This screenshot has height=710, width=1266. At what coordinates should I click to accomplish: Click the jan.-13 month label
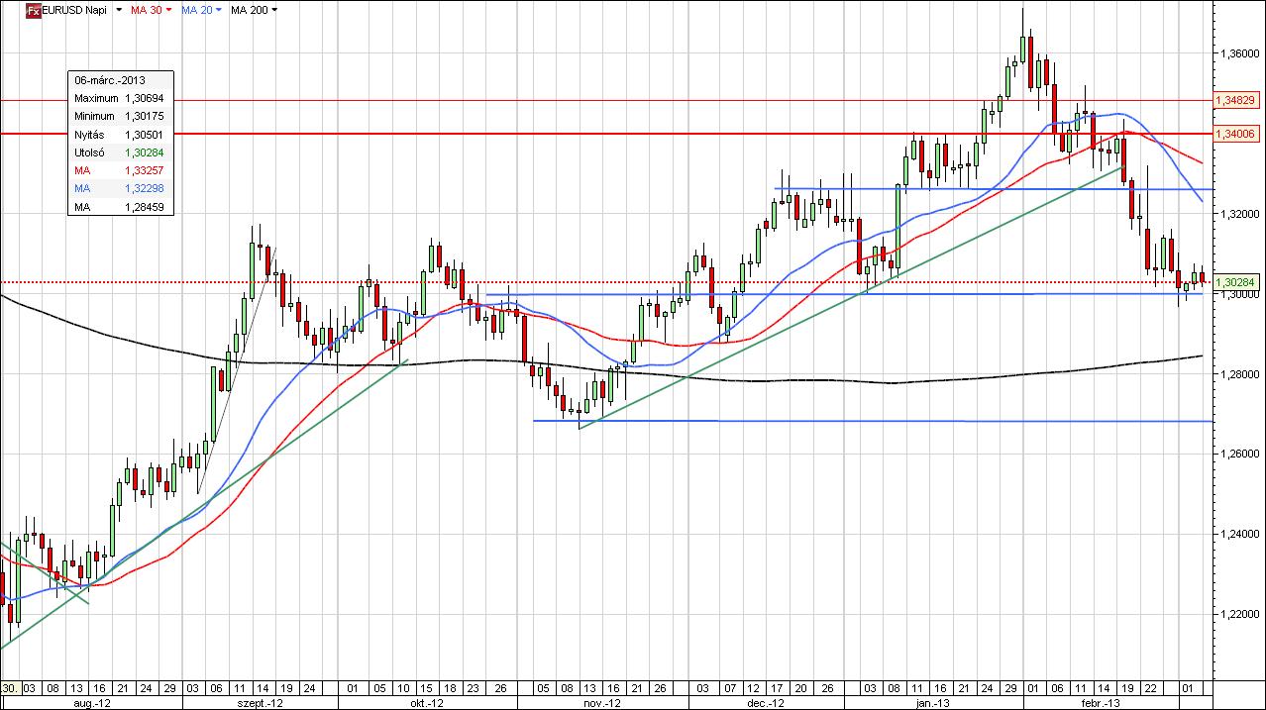[x=933, y=702]
